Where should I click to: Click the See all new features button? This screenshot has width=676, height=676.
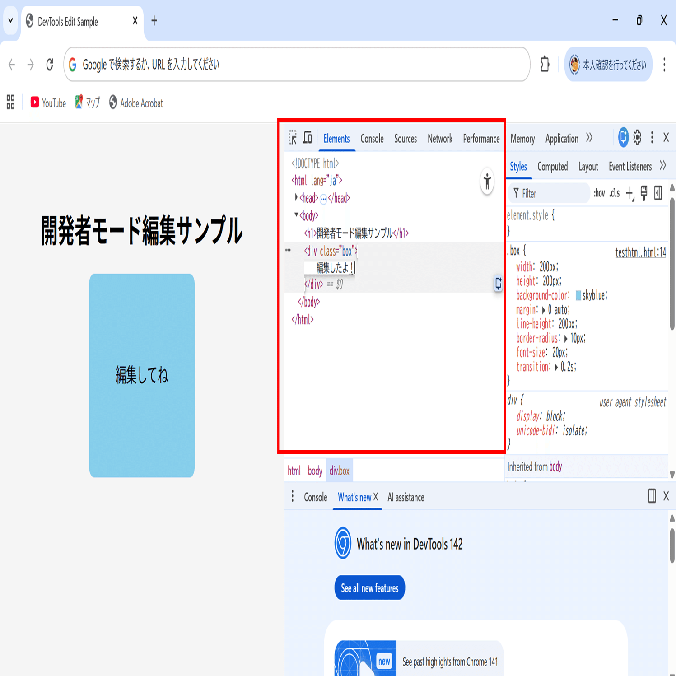coord(369,587)
